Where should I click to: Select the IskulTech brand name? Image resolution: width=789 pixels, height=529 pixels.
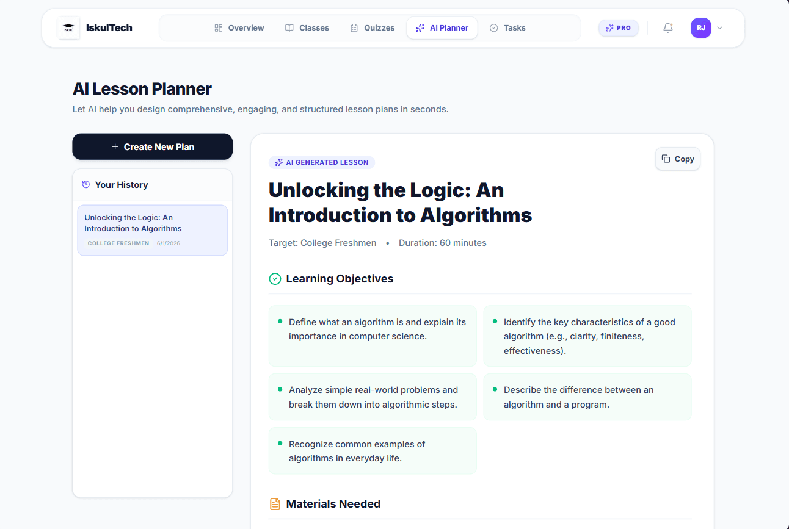pos(109,27)
